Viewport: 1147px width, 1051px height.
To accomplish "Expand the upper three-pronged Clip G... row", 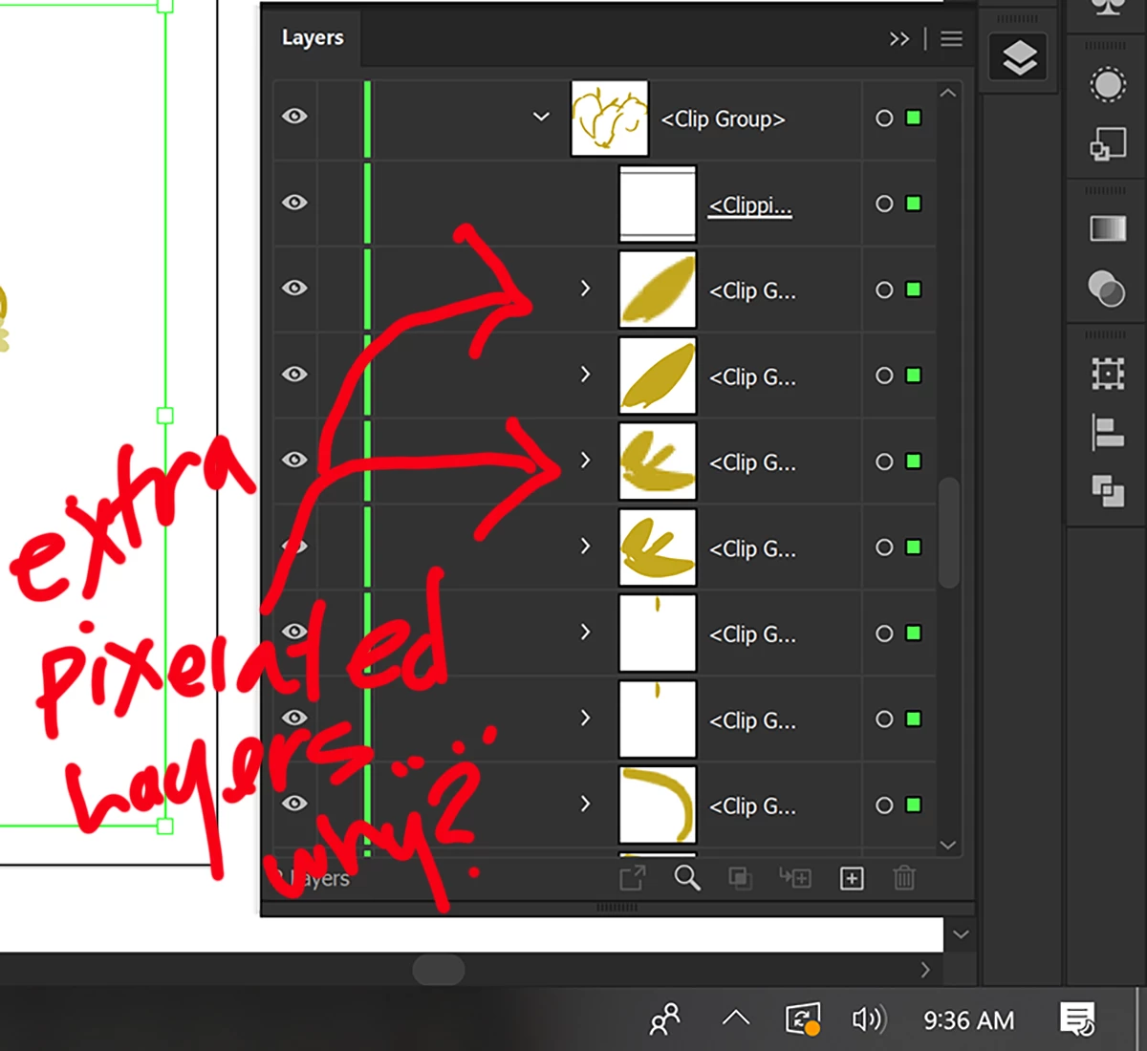I will click(585, 461).
